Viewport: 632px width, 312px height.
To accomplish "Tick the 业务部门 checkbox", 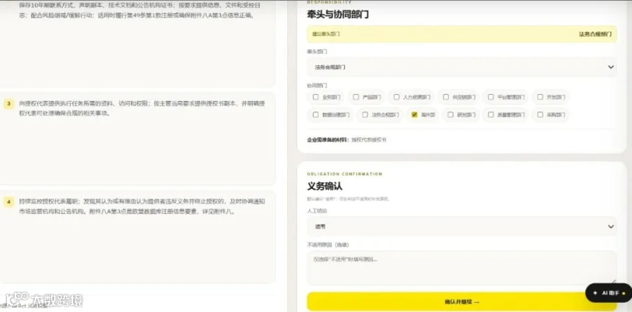I will 315,97.
